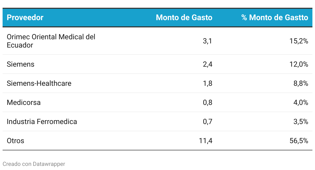315x170 pixels.
Task: Click the Proveedor column header
Action: pos(25,18)
